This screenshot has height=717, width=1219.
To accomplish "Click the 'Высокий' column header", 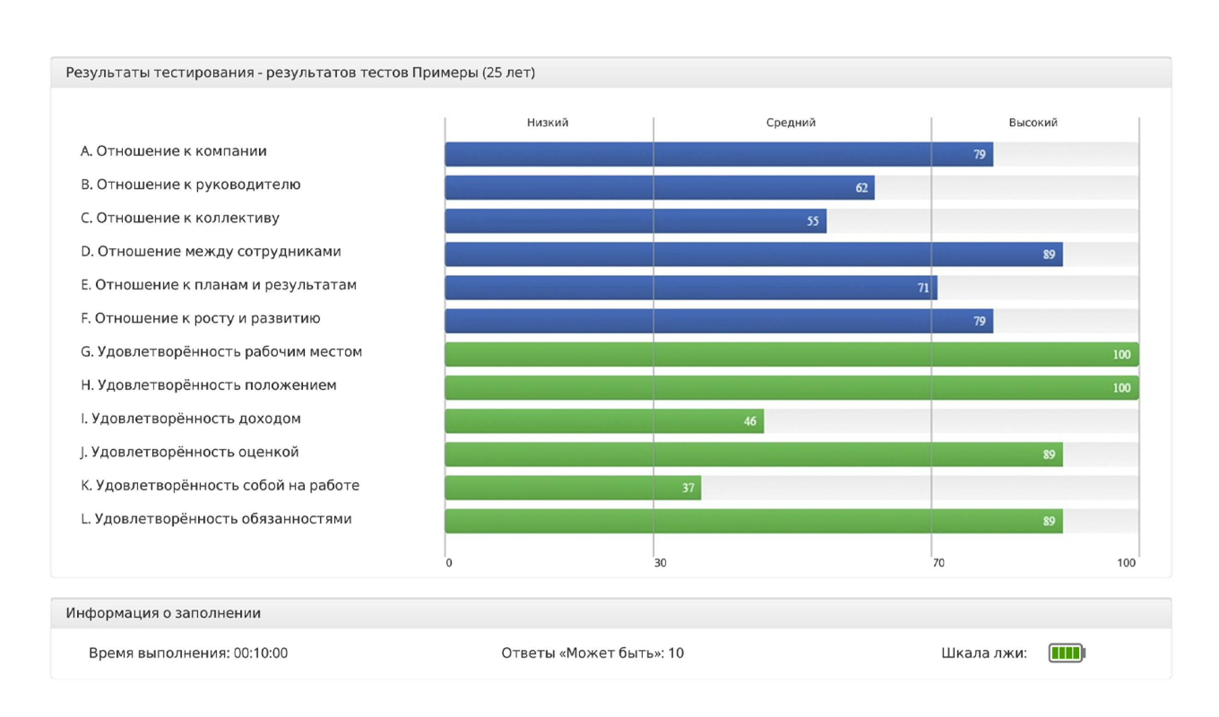I will click(x=1033, y=122).
